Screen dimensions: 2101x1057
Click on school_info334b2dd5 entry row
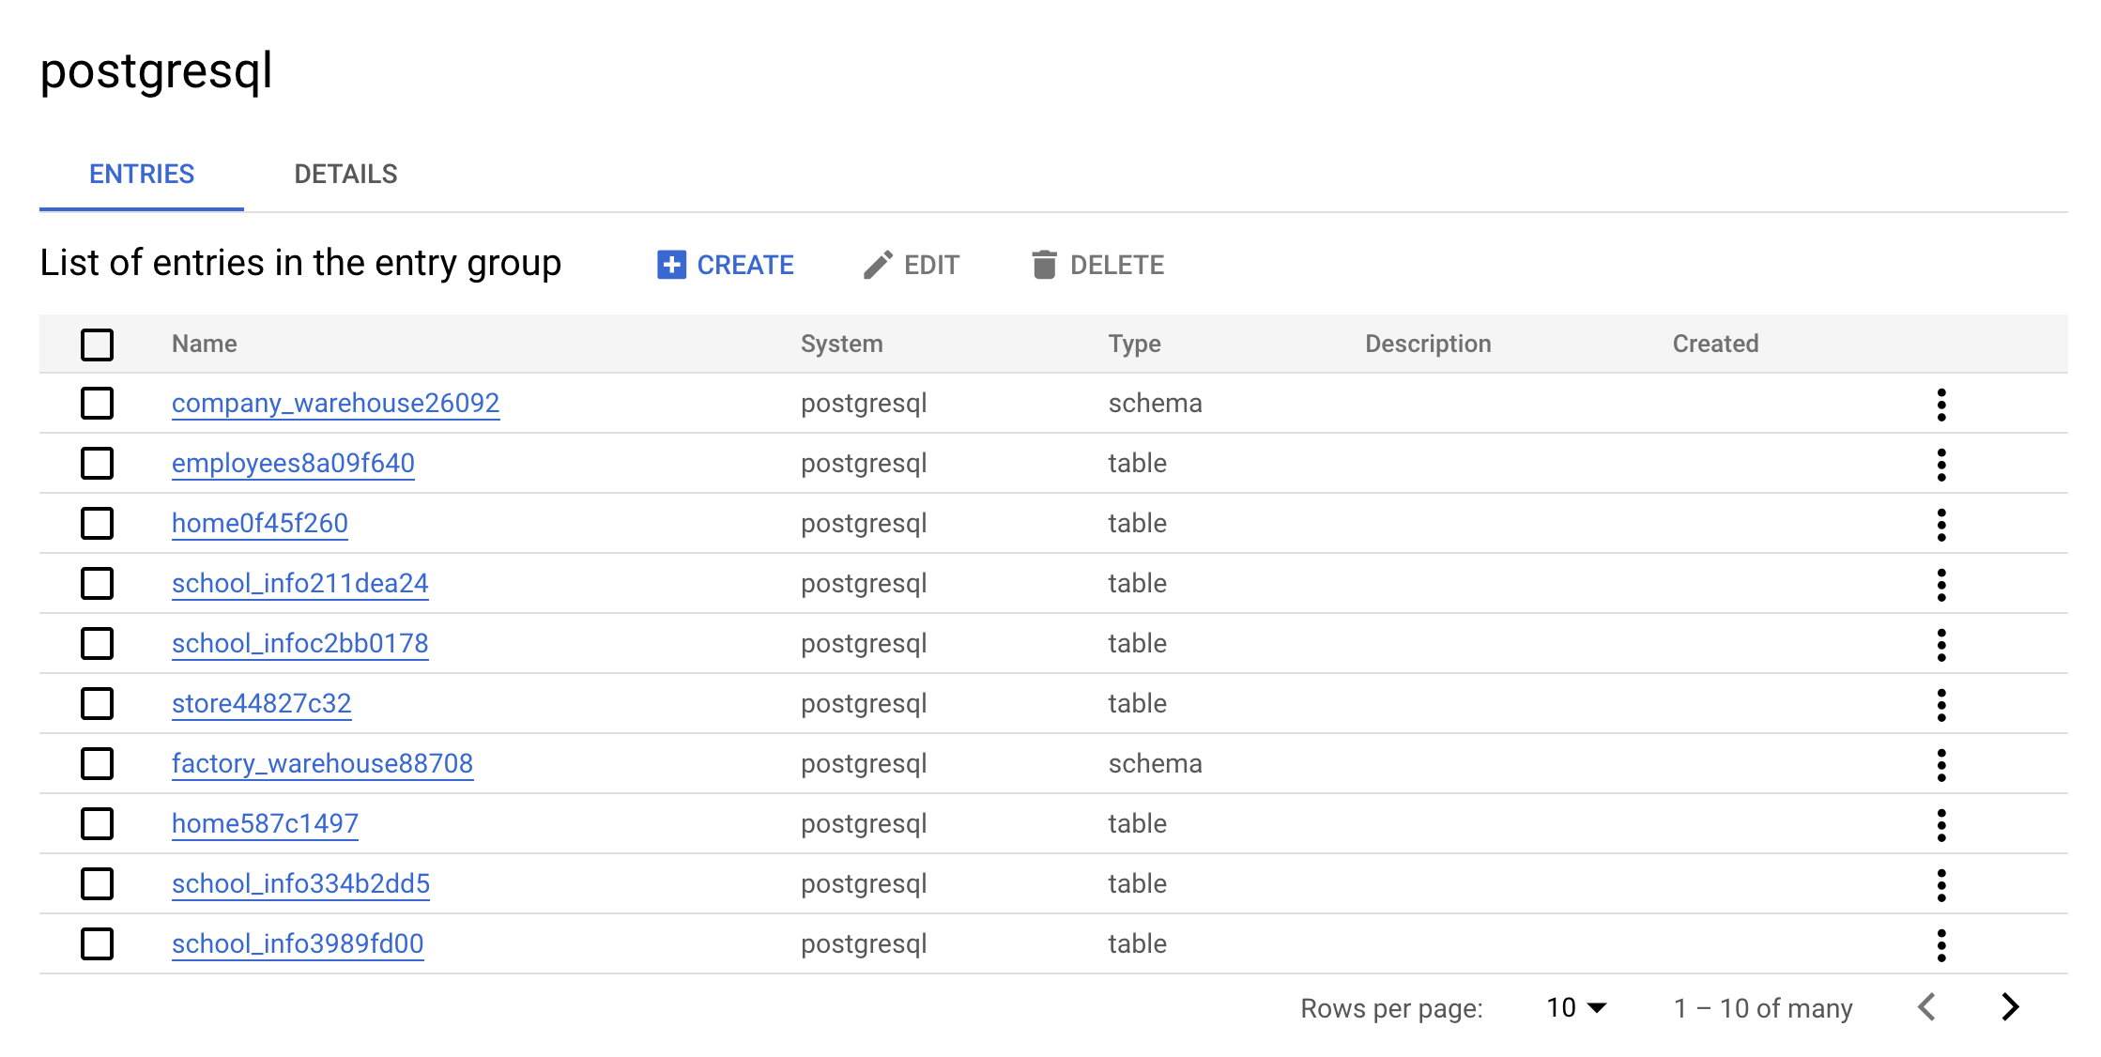[x=300, y=883]
